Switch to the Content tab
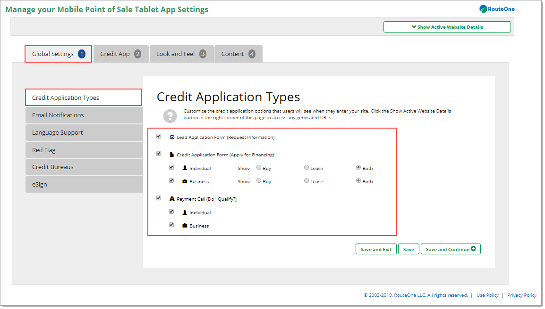The image size is (545, 309). coord(238,54)
